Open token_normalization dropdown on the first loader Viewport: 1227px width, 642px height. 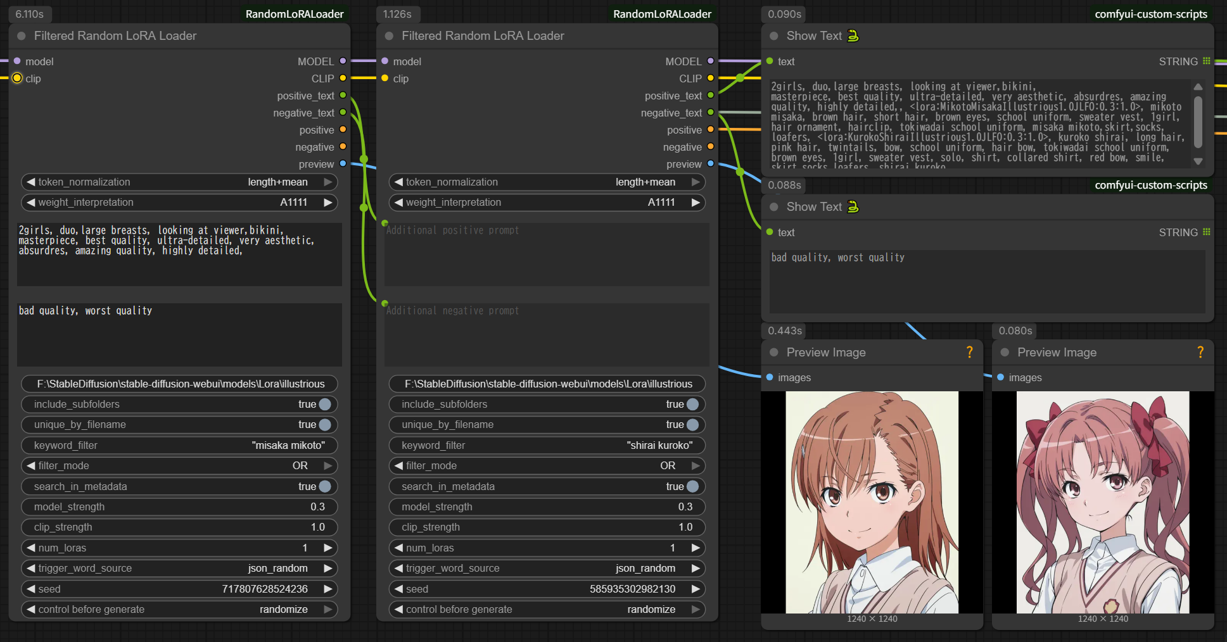tap(179, 182)
